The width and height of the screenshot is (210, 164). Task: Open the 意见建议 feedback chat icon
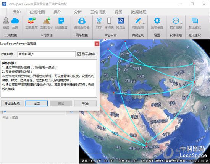(195, 21)
